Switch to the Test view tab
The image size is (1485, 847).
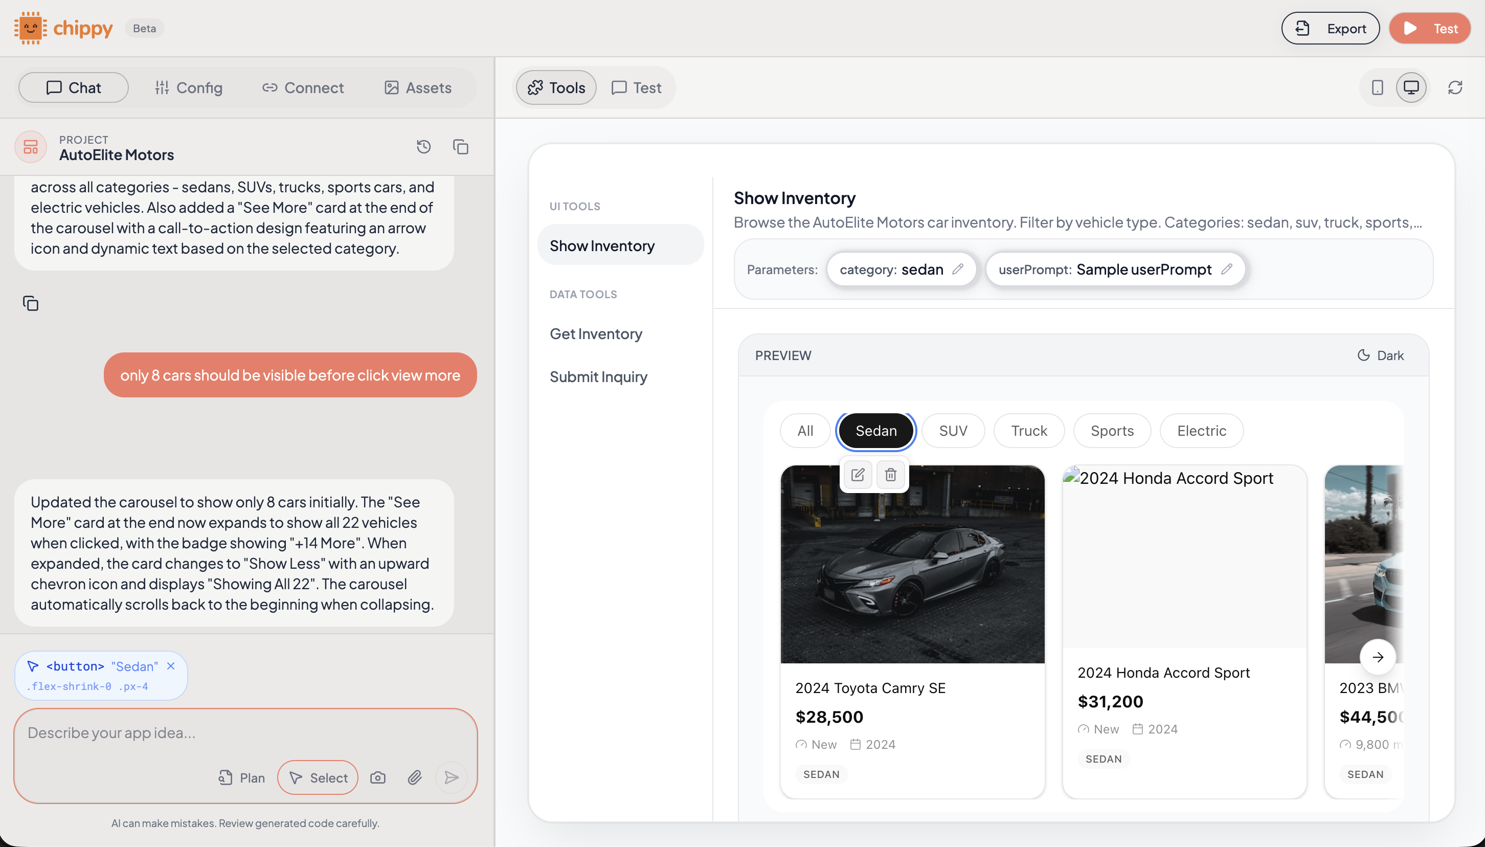(636, 87)
